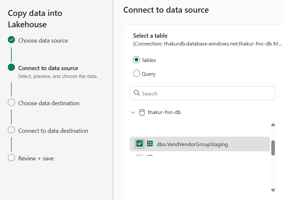This screenshot has height=200, width=284.
Task: Click the thakur-fno-db database icon
Action: pyautogui.click(x=142, y=112)
